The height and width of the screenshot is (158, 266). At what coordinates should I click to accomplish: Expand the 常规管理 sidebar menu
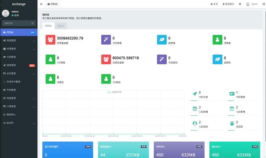pyautogui.click(x=19, y=40)
